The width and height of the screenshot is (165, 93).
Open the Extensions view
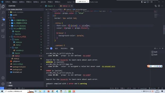coord(3,30)
